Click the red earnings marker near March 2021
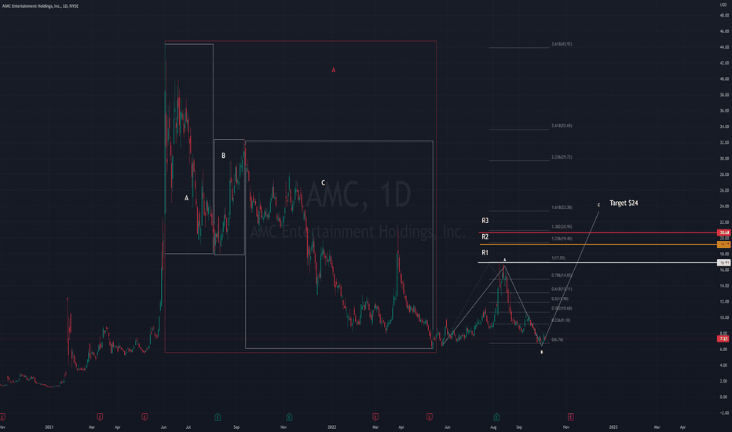 coord(100,416)
